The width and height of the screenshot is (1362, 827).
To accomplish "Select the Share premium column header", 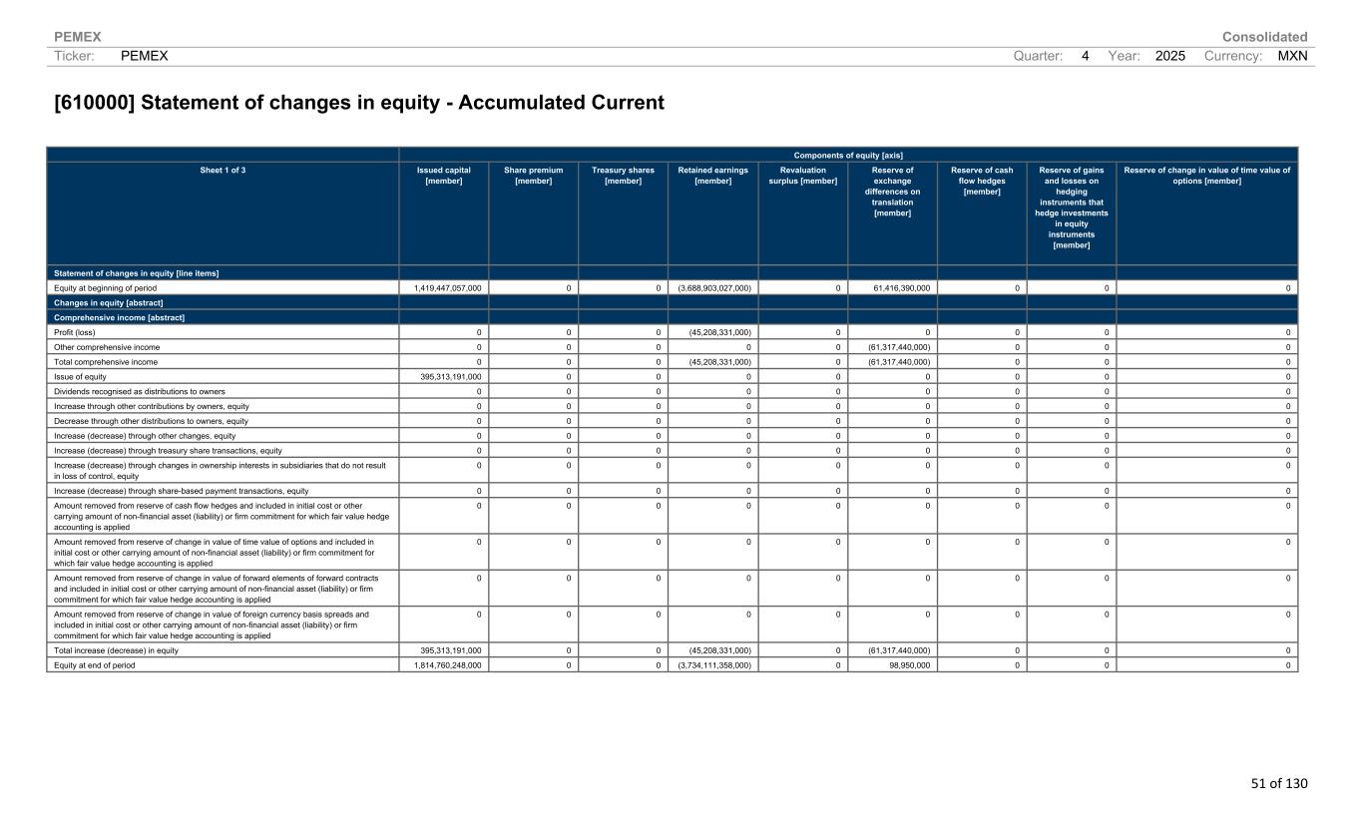I will [x=533, y=176].
